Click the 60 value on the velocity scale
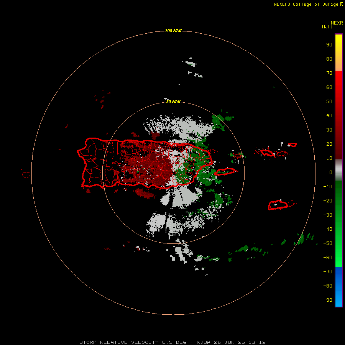Image resolution: width=345 pixels, height=345 pixels. [329, 87]
